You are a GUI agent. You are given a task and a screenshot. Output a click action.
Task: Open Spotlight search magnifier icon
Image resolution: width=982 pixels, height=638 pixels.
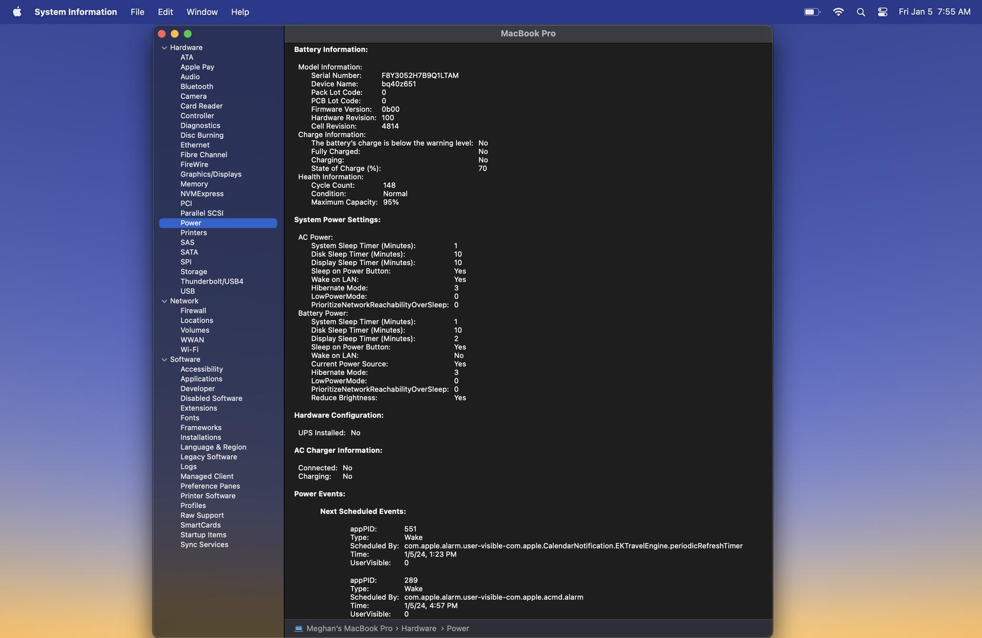(860, 12)
